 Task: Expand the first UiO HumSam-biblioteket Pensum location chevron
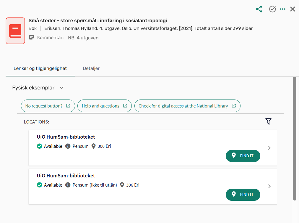tap(269, 148)
